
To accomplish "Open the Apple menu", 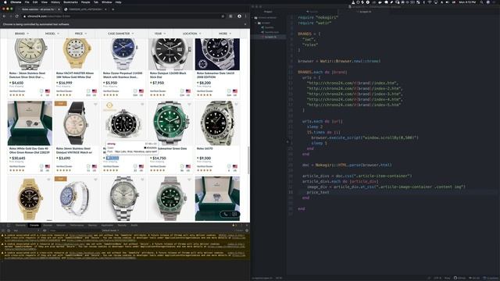I will click(5, 2).
